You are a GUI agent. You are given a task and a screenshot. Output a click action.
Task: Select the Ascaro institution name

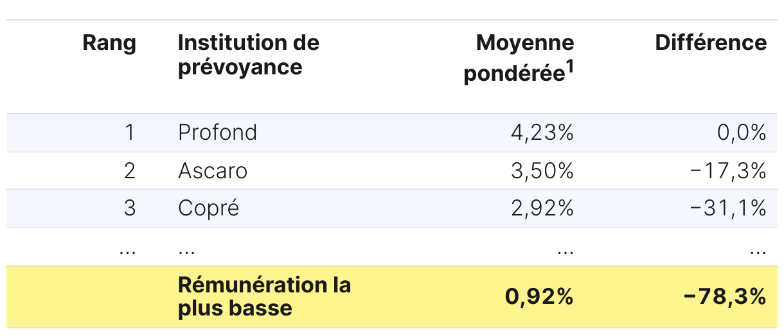click(213, 171)
